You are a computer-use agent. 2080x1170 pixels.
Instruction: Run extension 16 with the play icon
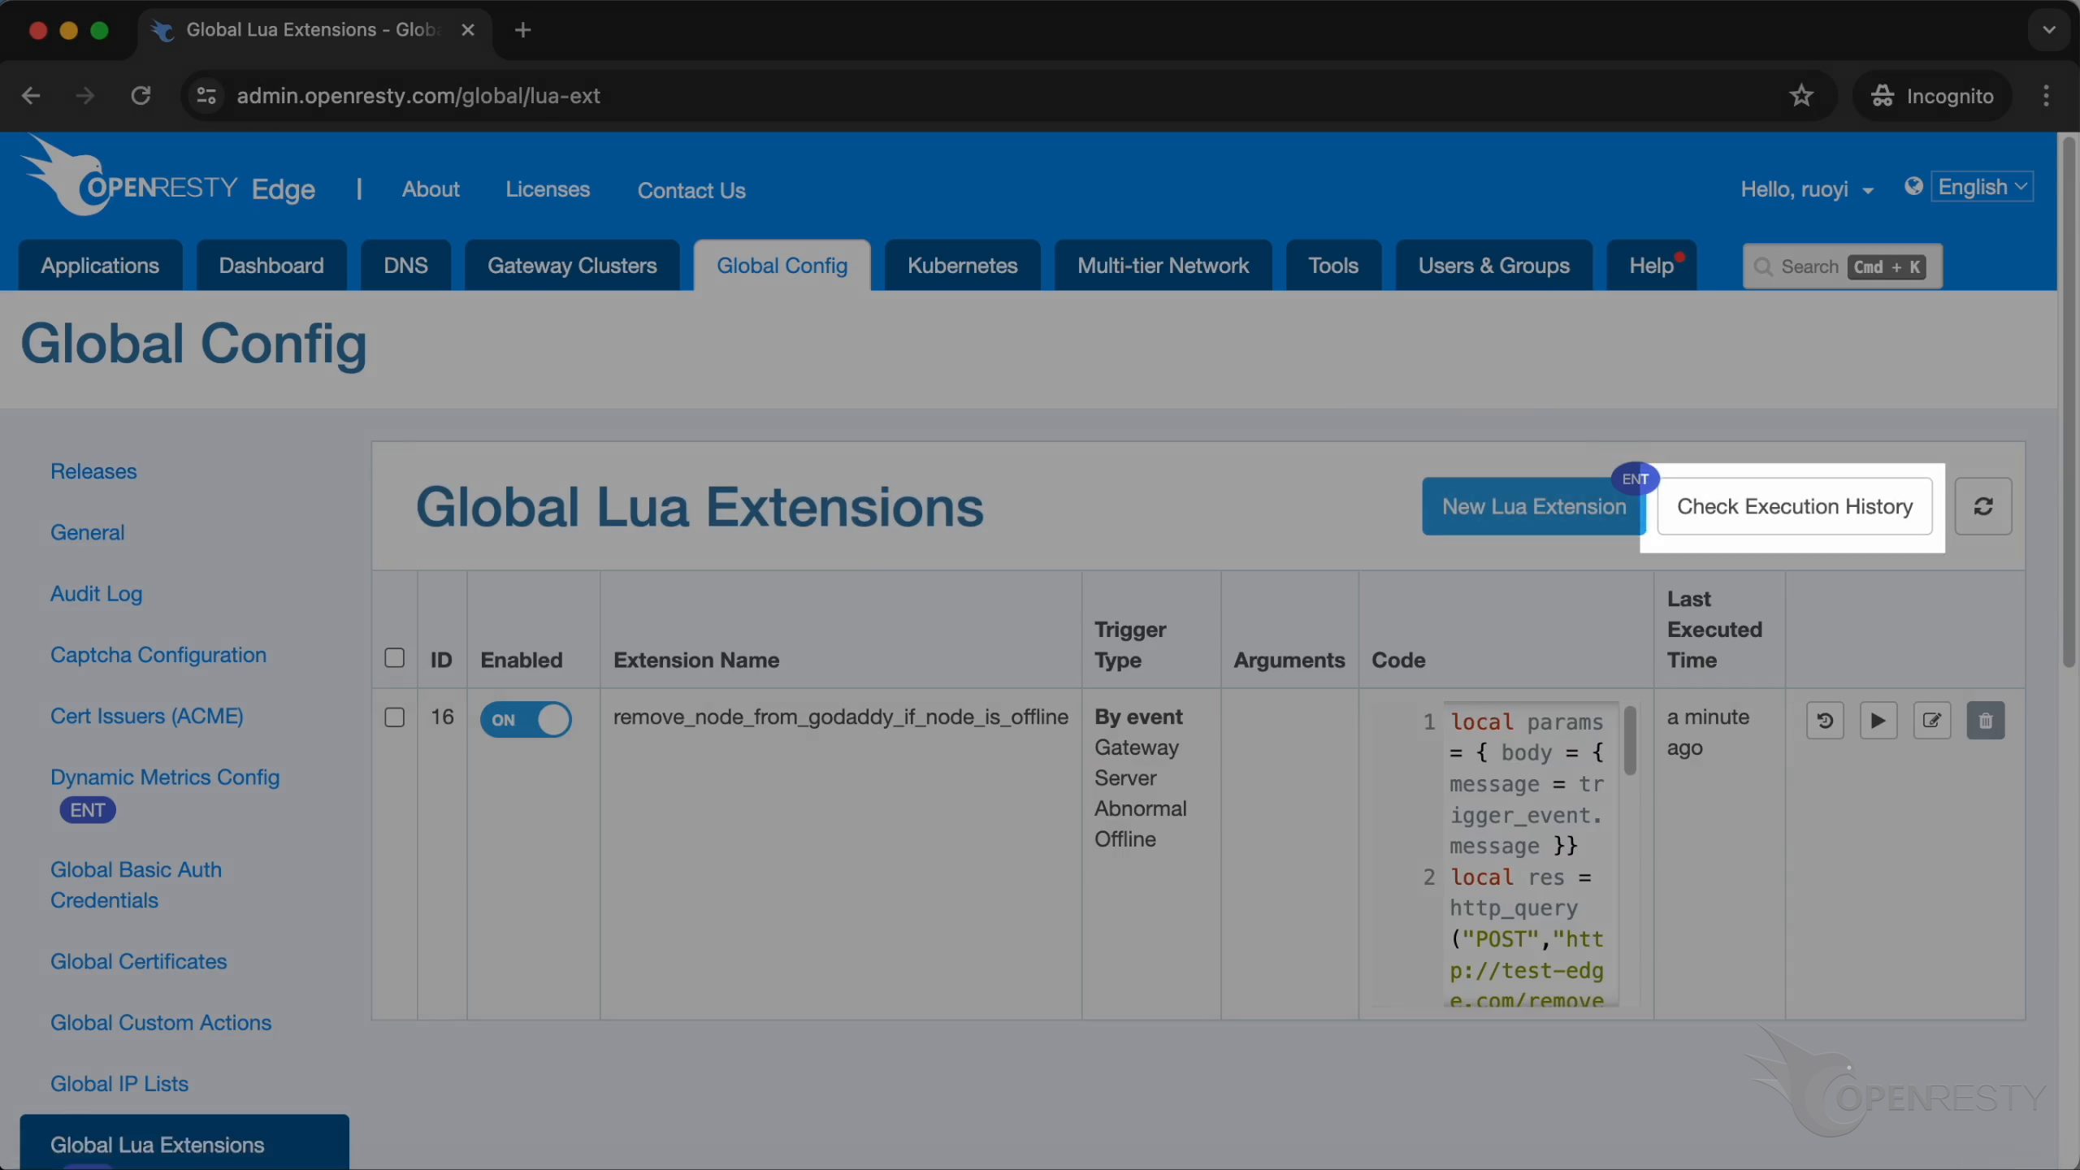coord(1878,720)
